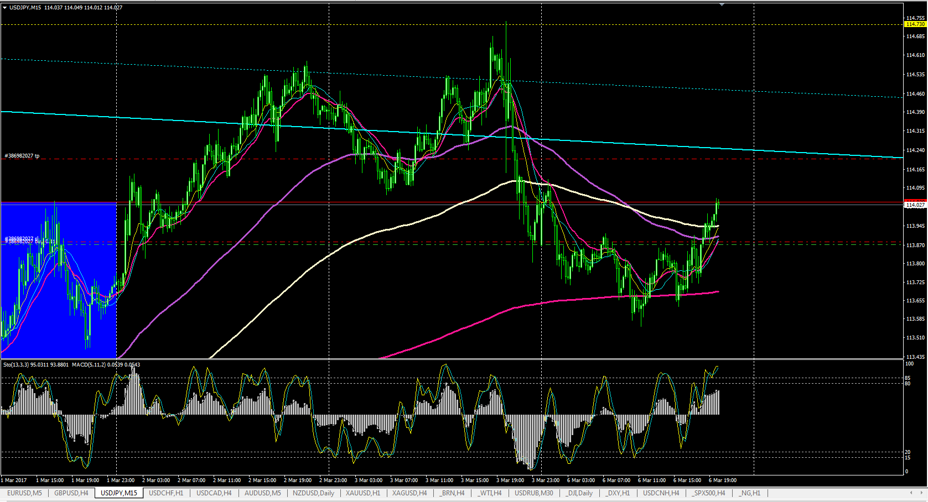The width and height of the screenshot is (928, 502).
Task: Click the Sto(13,3,3) MACD indicator label
Action: click(71, 365)
